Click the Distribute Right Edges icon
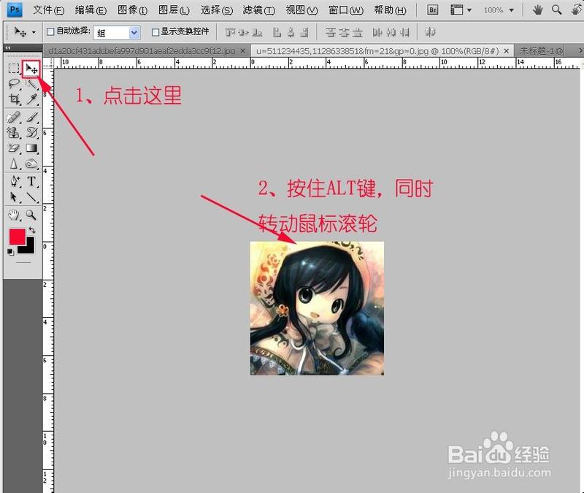The height and width of the screenshot is (493, 584). point(404,33)
